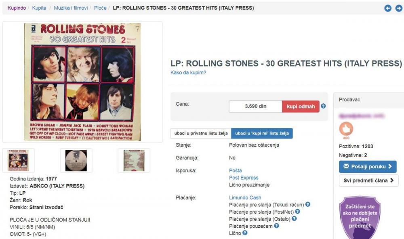Open the seller's thumbs-up rating badge
The width and height of the screenshot is (404, 239).
point(346,130)
